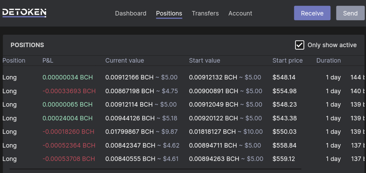
Task: Click the horizontal scrollbar below the table
Action: click(155, 169)
